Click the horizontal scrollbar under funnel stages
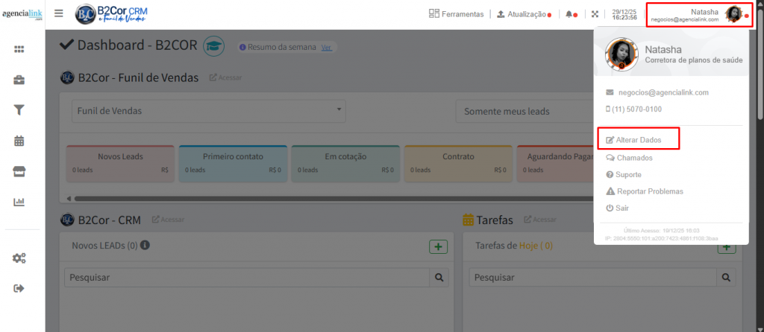 [x=298, y=198]
